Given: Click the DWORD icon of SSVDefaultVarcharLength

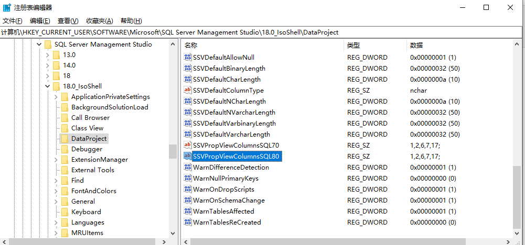Looking at the screenshot, I should coord(188,135).
